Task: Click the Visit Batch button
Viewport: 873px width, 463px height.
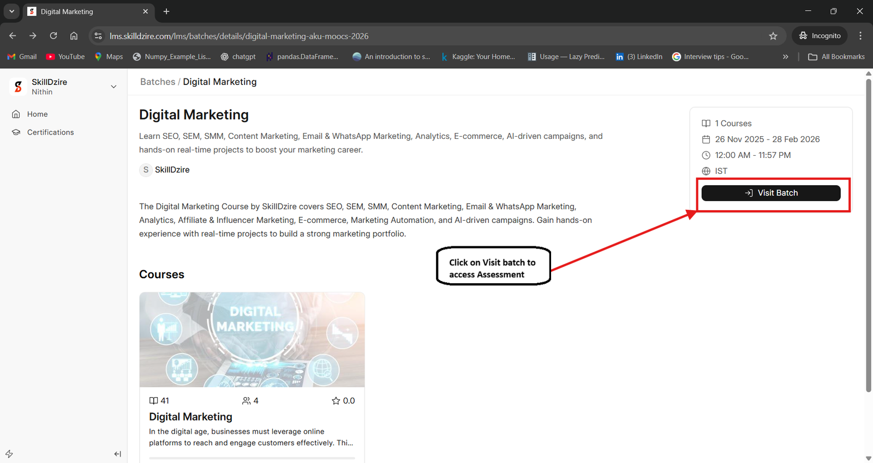Action: tap(770, 193)
